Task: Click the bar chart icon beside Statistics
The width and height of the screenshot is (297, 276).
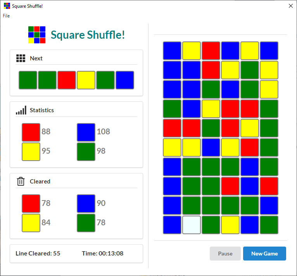Action: pyautogui.click(x=21, y=110)
